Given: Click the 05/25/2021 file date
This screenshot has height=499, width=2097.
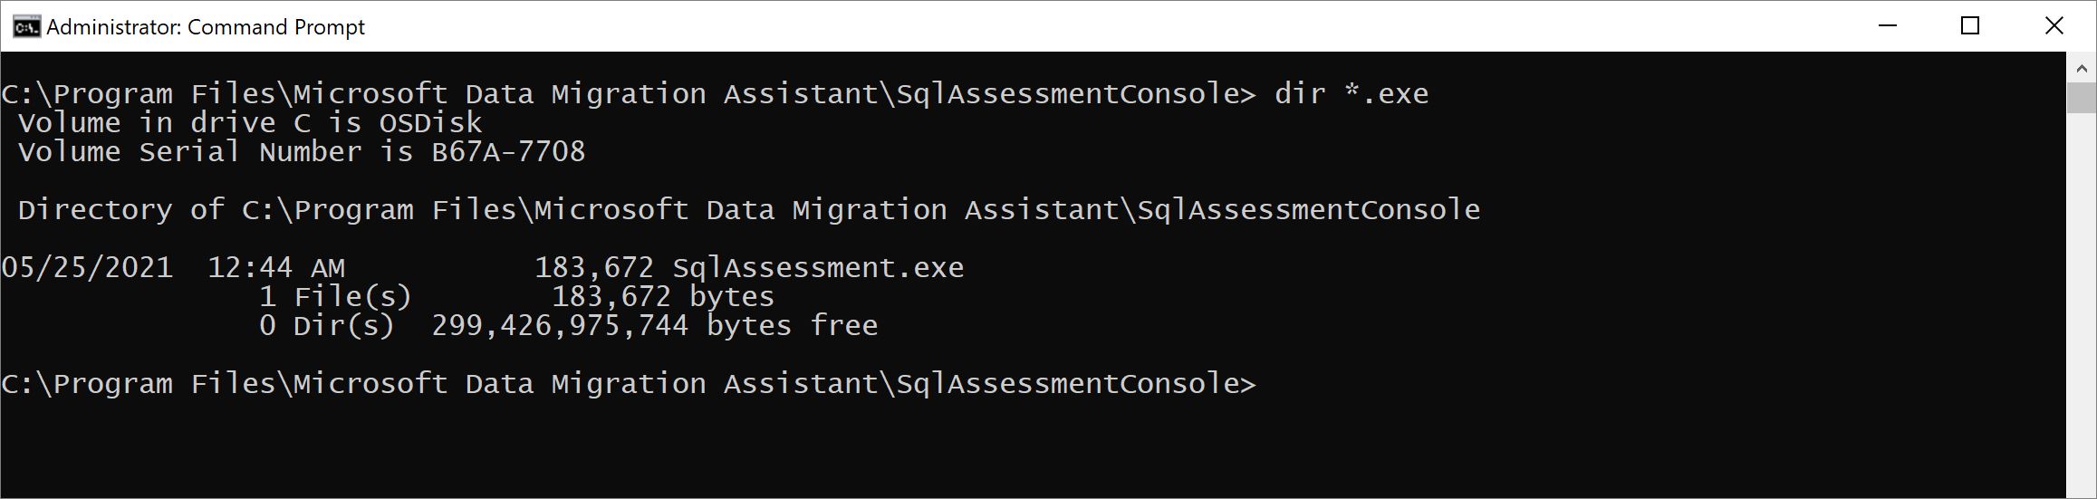Looking at the screenshot, I should pyautogui.click(x=87, y=268).
